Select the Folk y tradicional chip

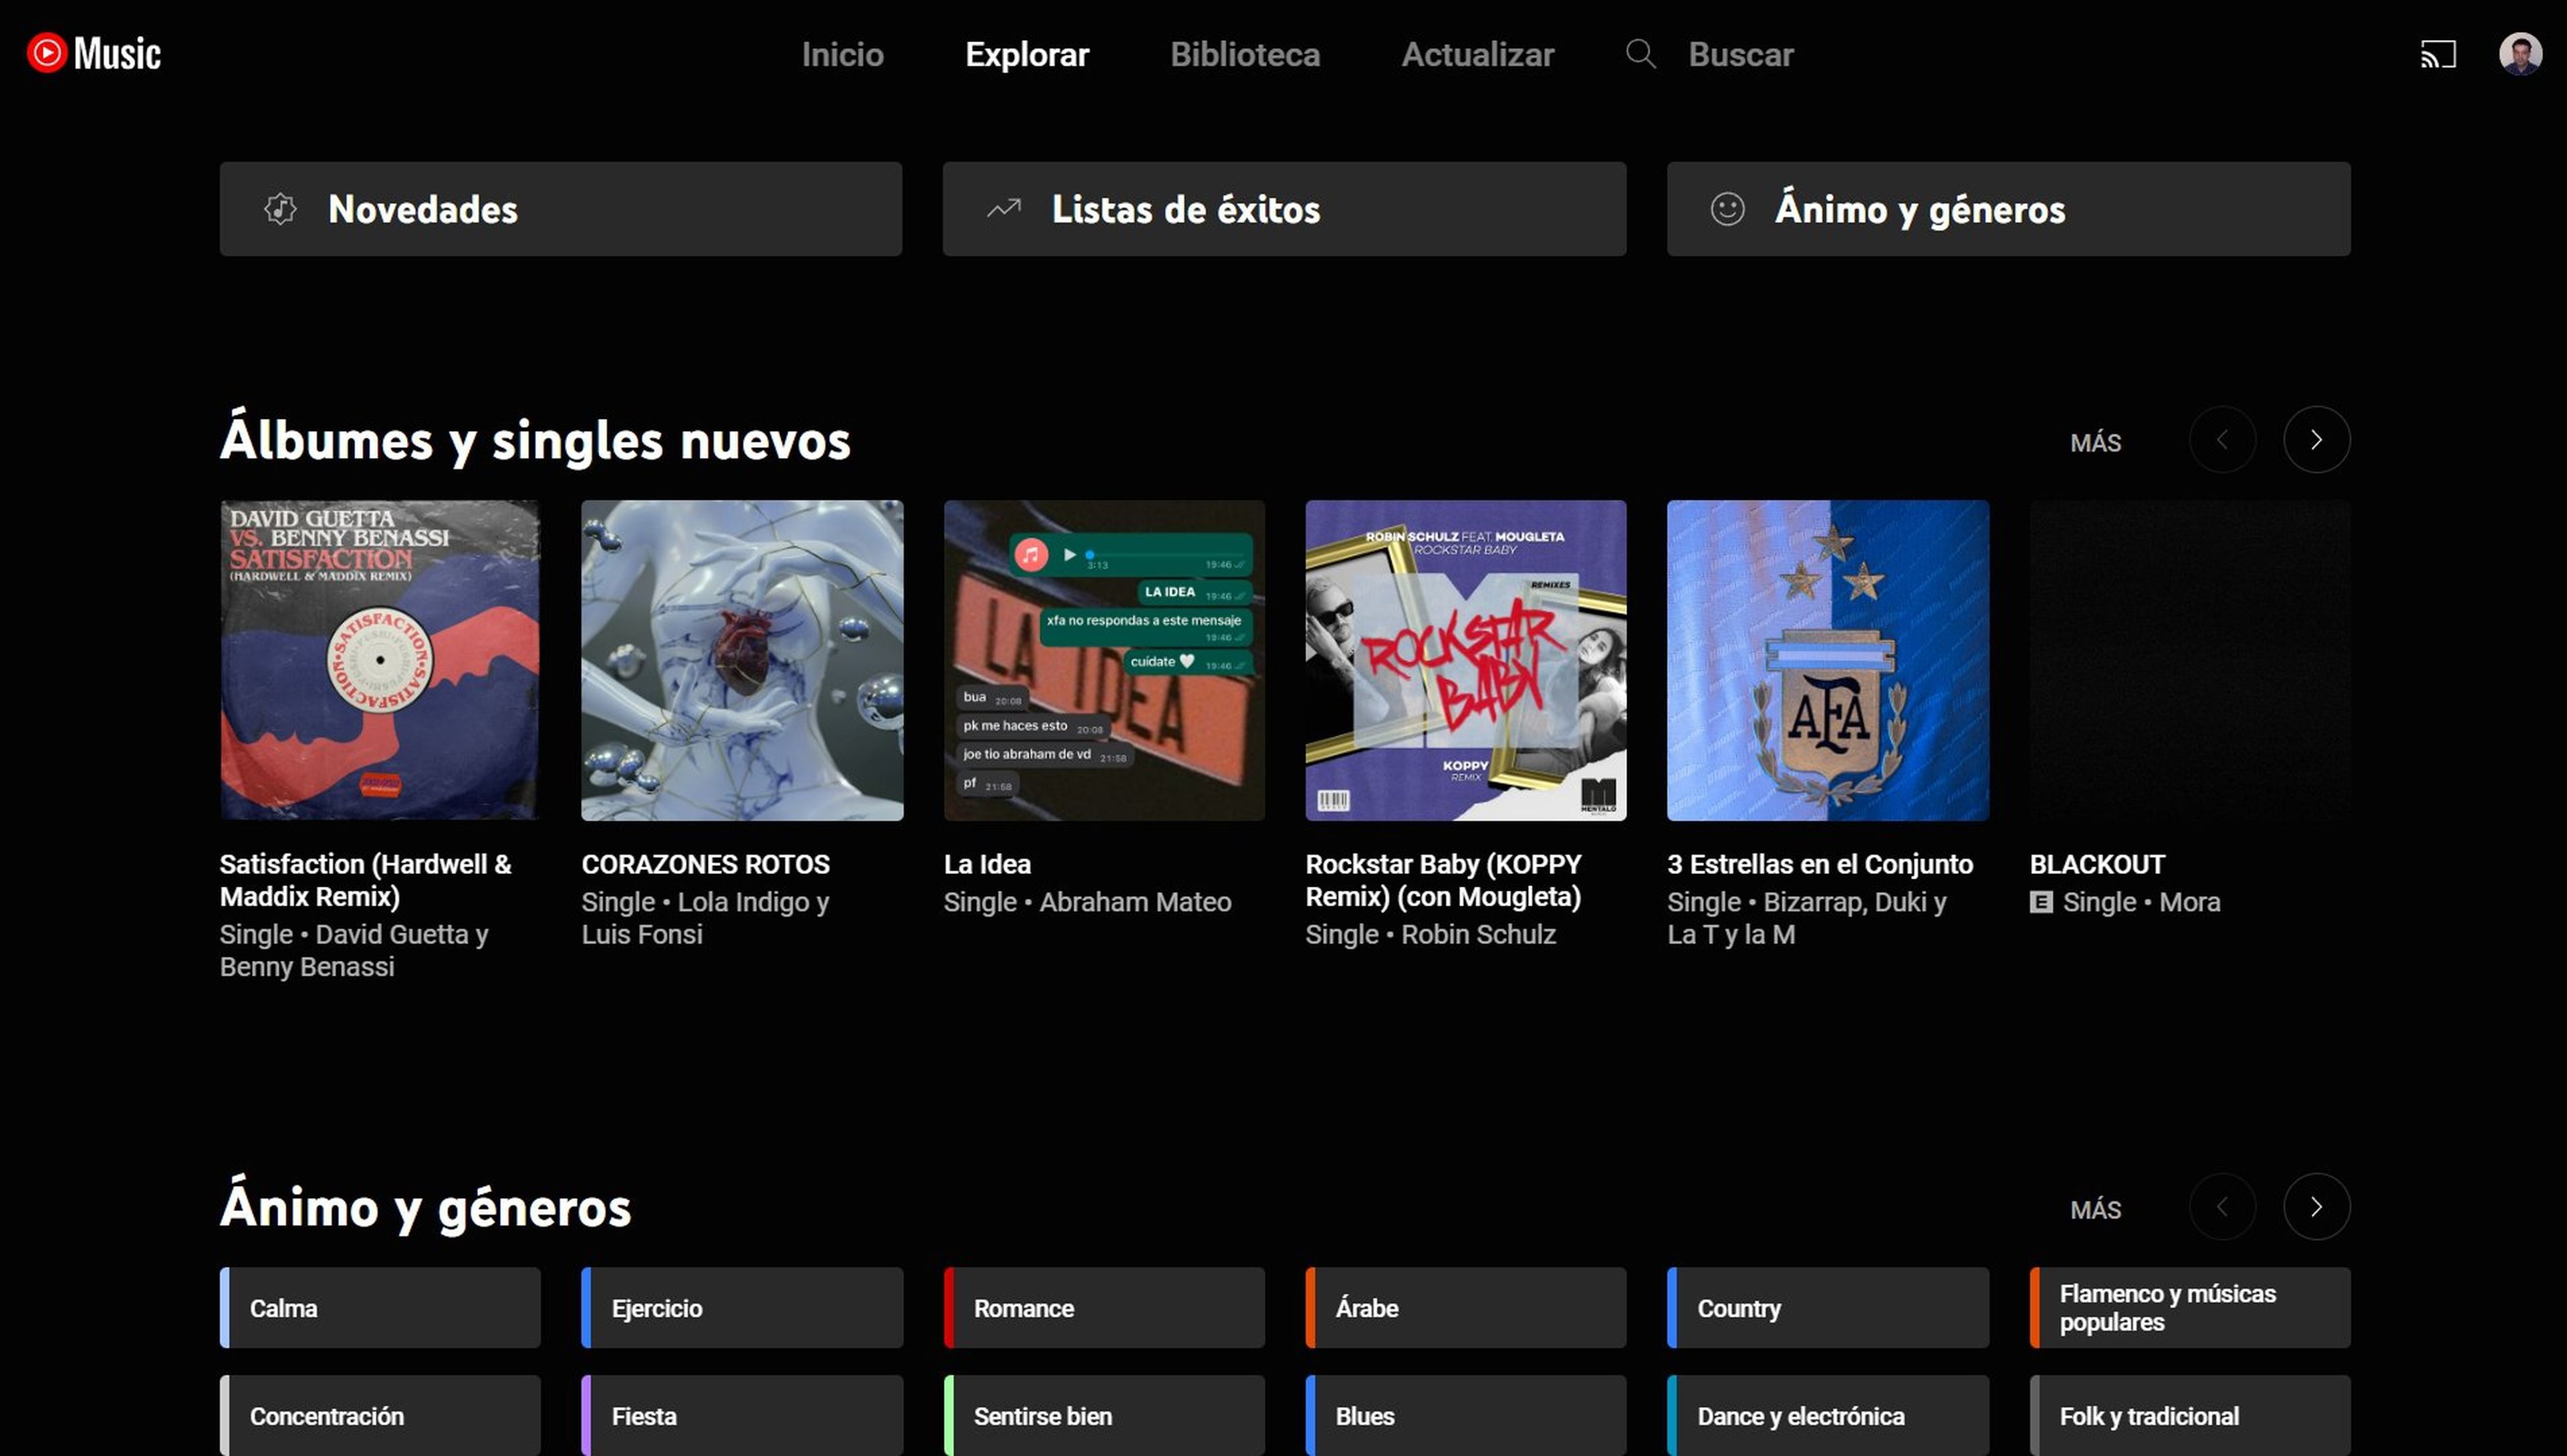point(2190,1416)
